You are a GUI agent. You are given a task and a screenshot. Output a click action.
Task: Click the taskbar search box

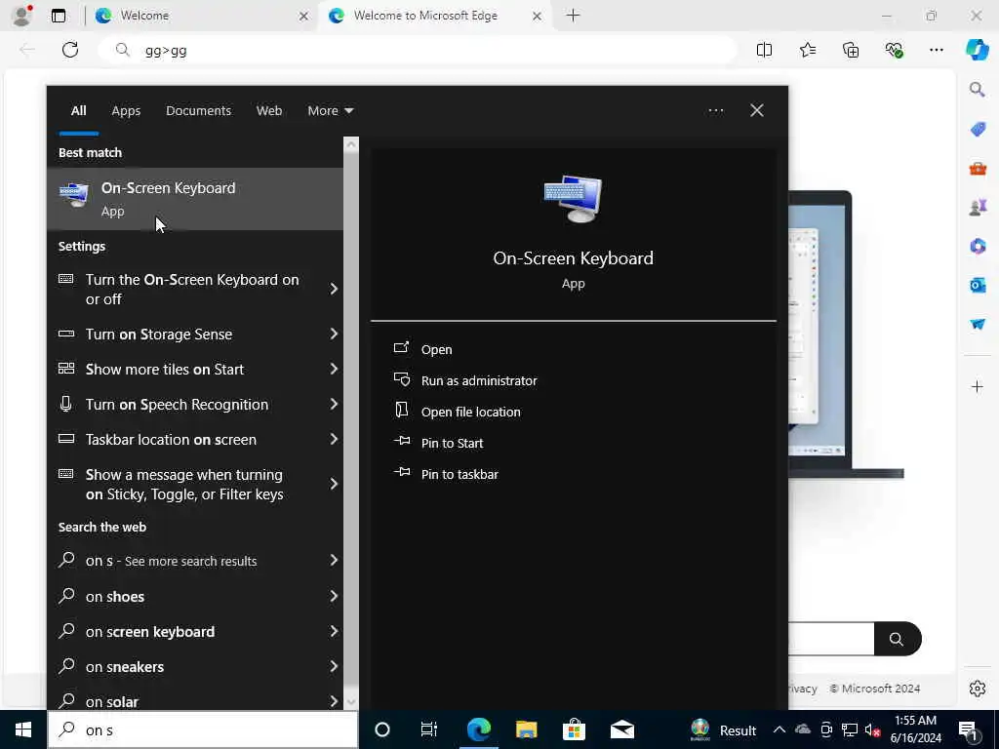point(203,729)
